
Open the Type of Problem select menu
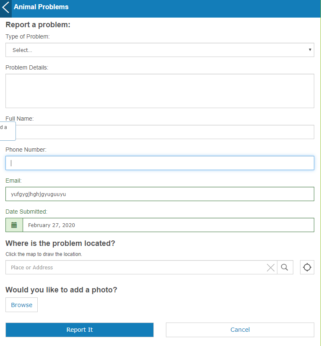point(159,49)
